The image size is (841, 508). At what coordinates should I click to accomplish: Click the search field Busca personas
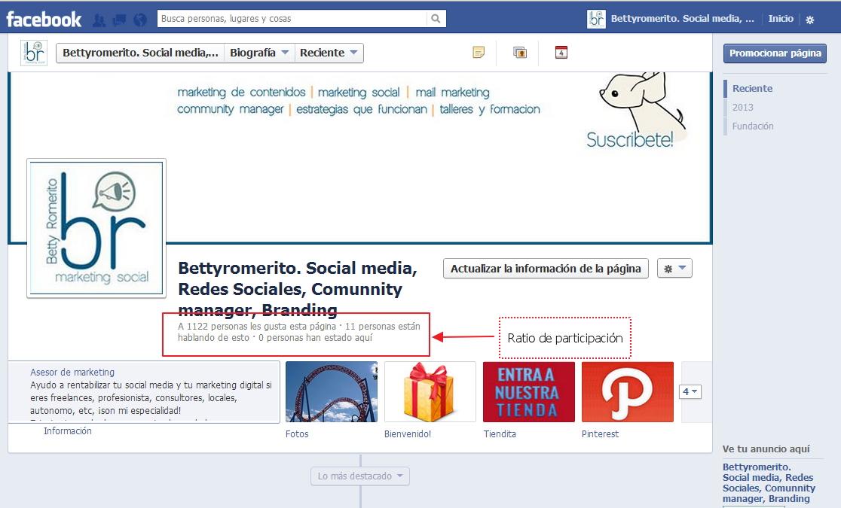[292, 19]
